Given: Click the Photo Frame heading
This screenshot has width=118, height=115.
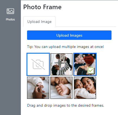Looking at the screenshot, I should tap(42, 7).
